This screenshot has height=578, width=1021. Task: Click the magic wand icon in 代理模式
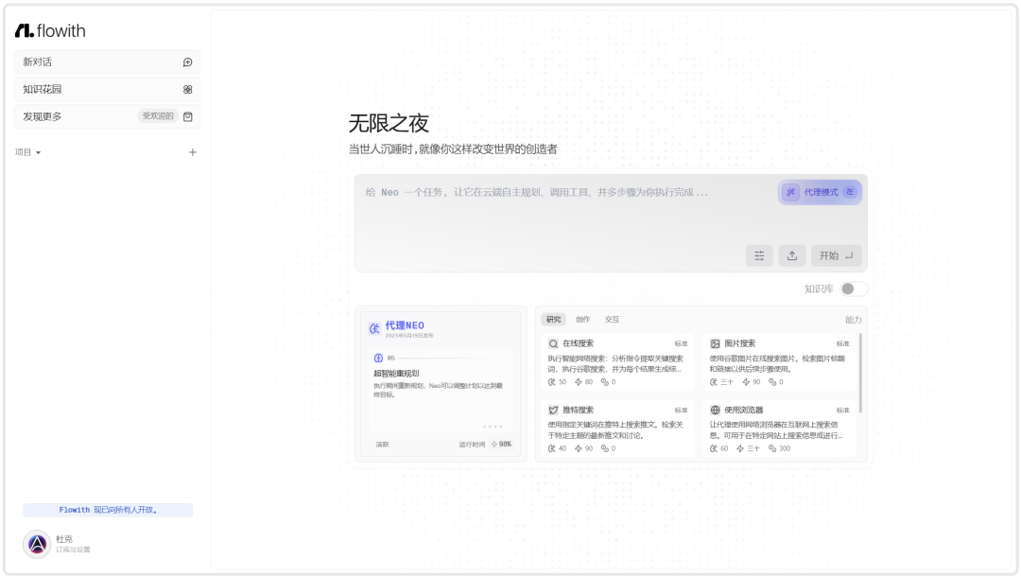pos(790,192)
